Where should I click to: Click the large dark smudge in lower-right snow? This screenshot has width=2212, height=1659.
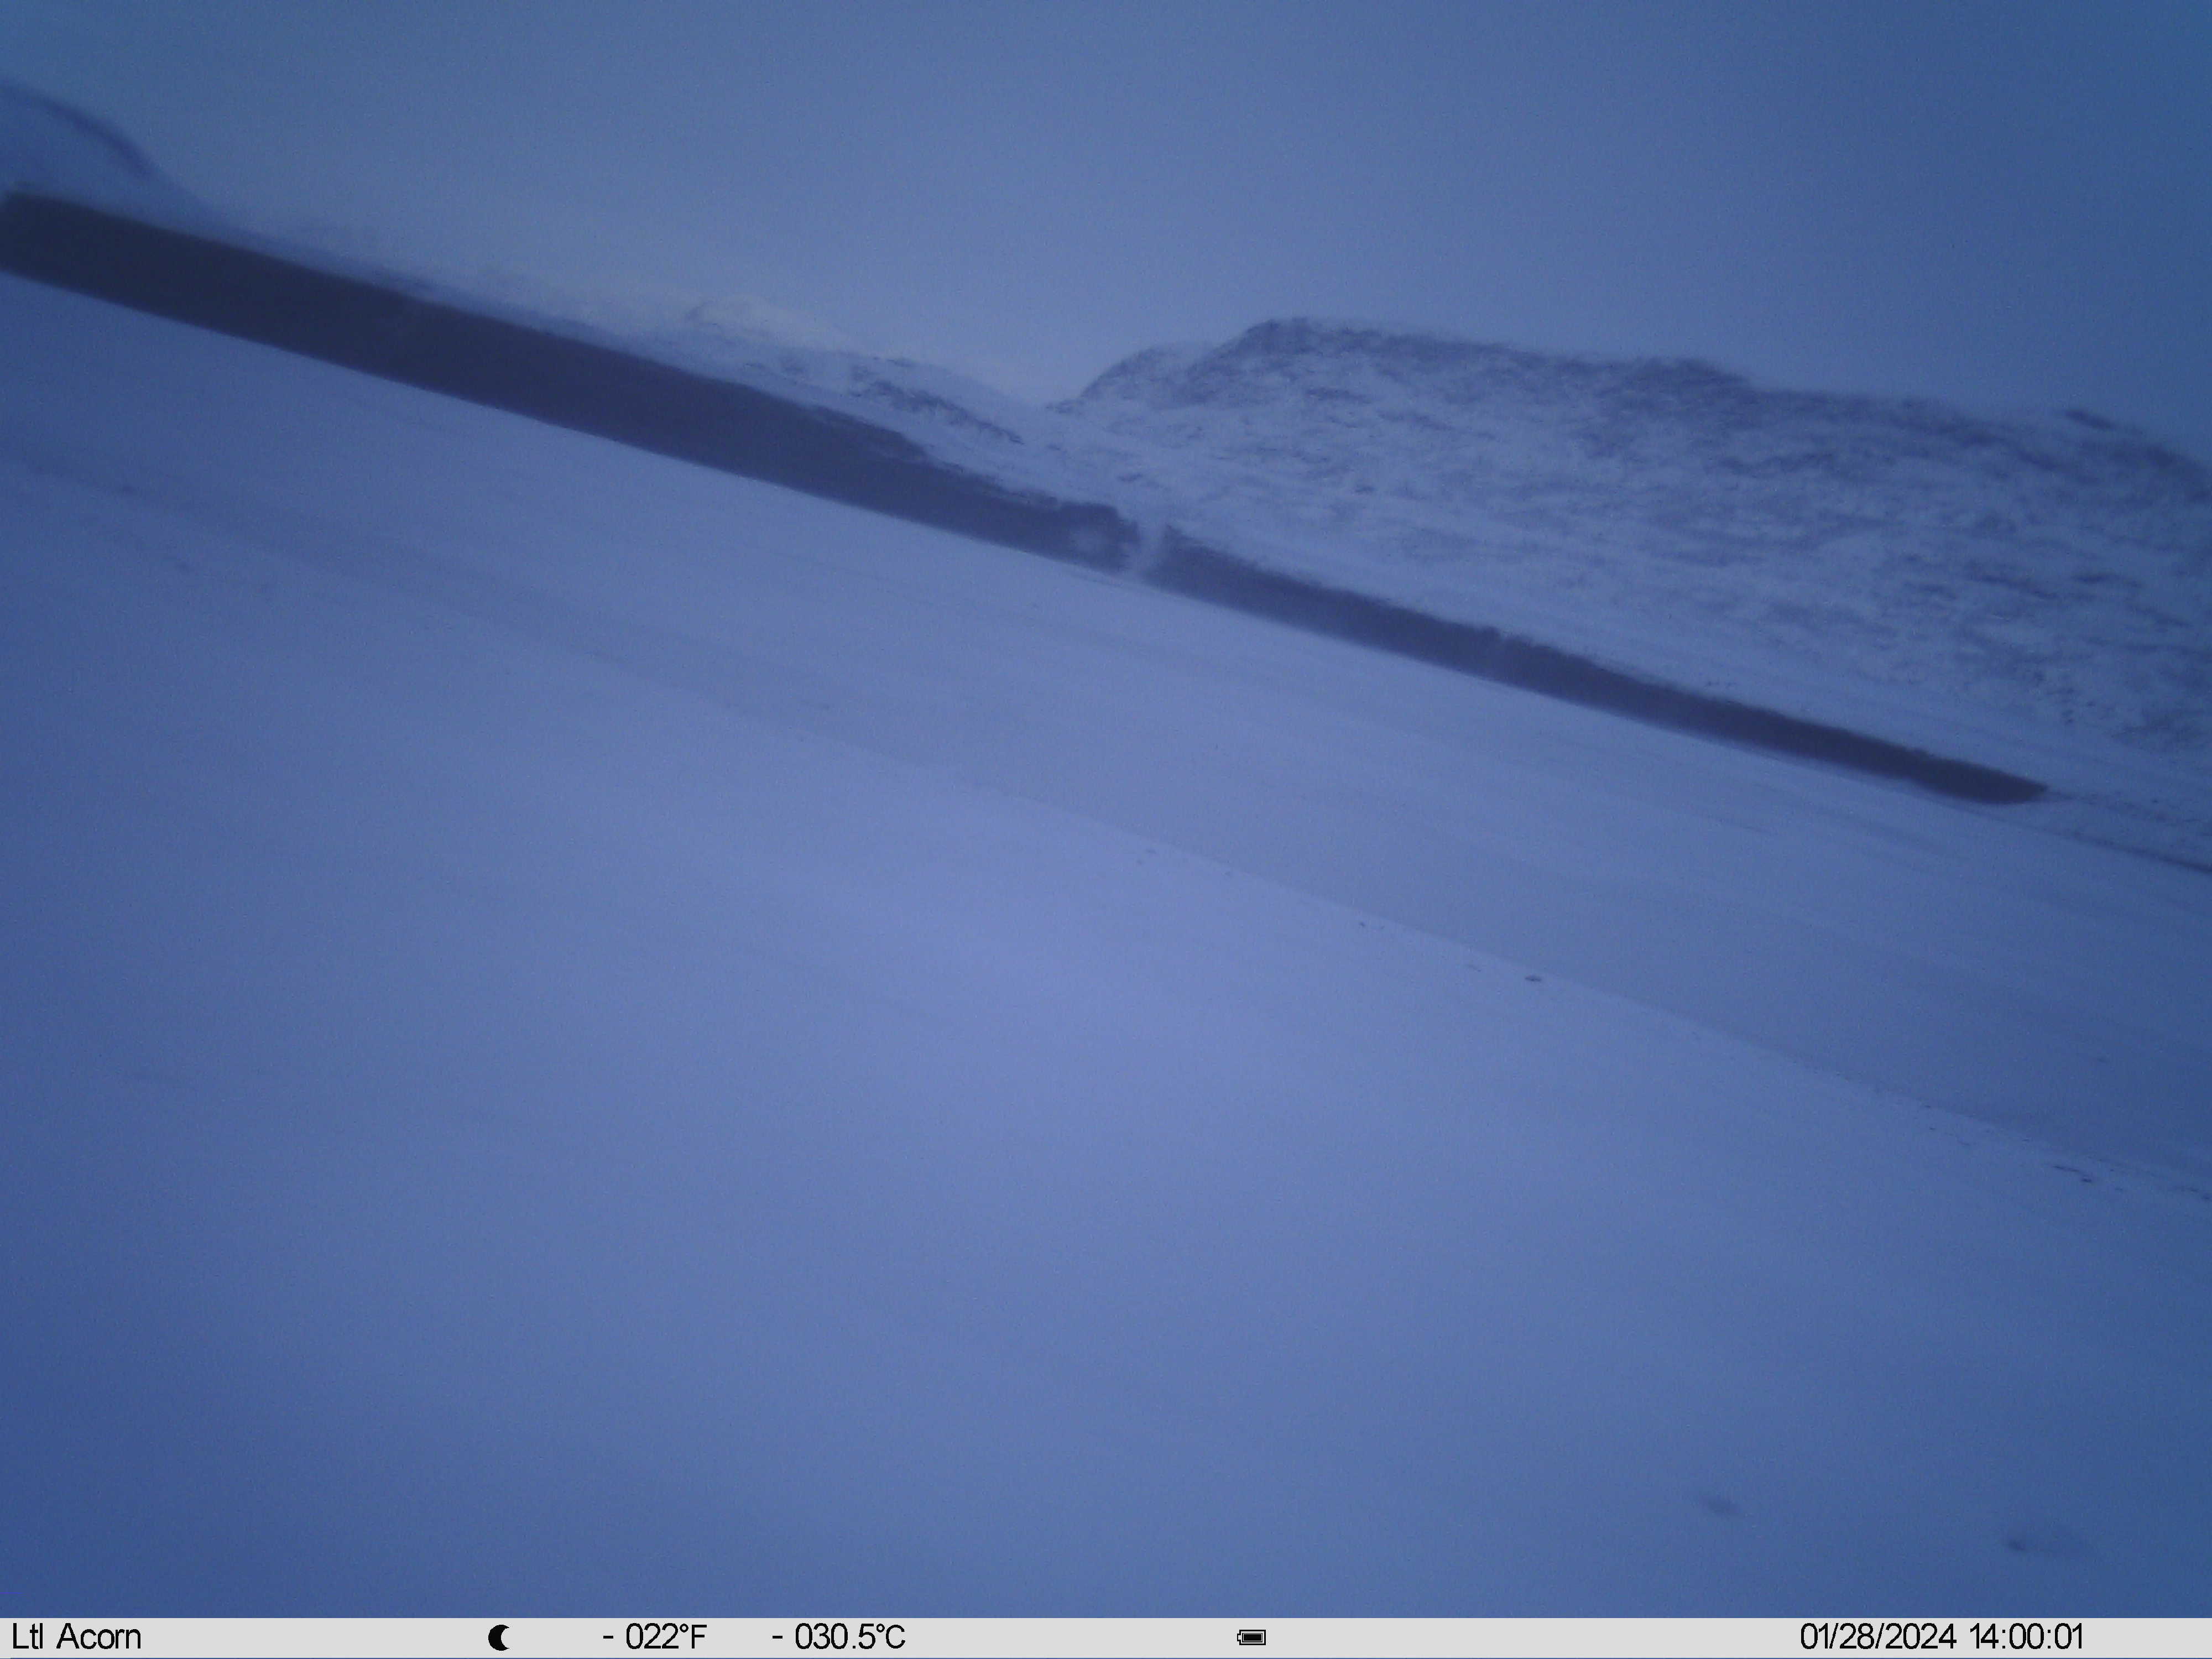[x=1722, y=1505]
